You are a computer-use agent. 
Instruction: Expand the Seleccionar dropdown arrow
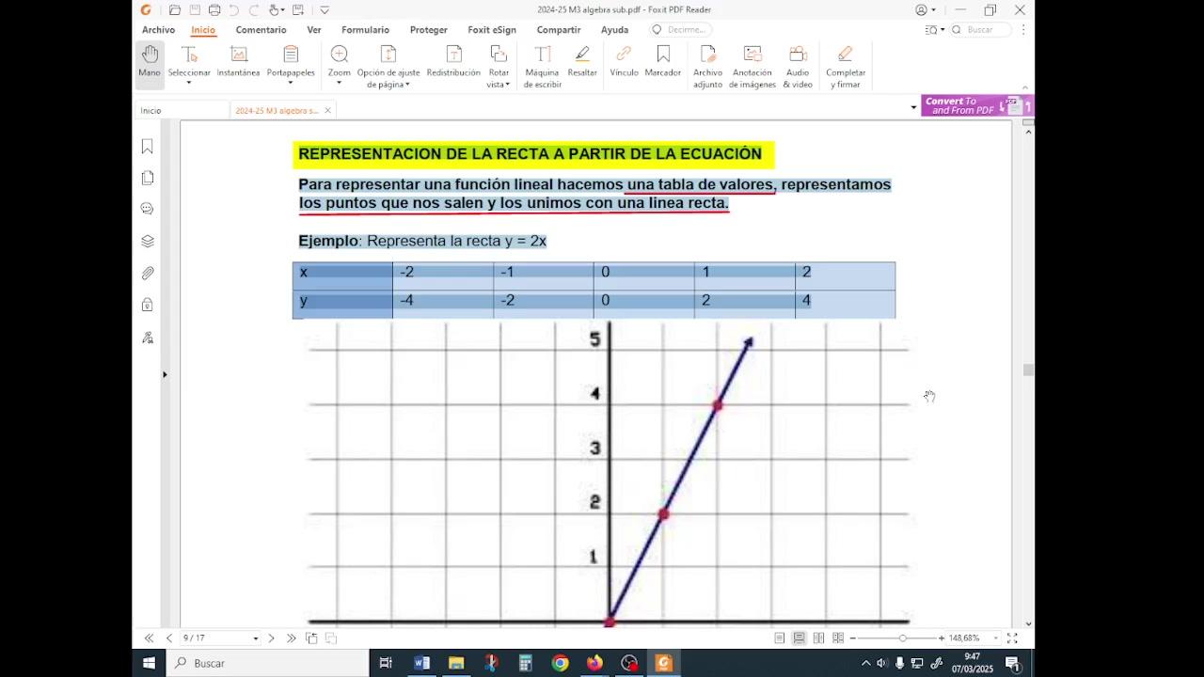coord(189,84)
